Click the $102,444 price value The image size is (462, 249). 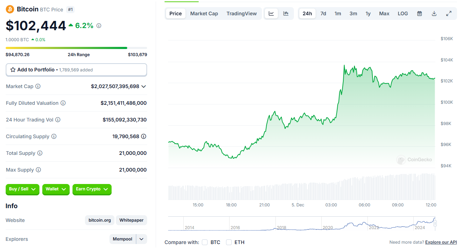tap(36, 26)
